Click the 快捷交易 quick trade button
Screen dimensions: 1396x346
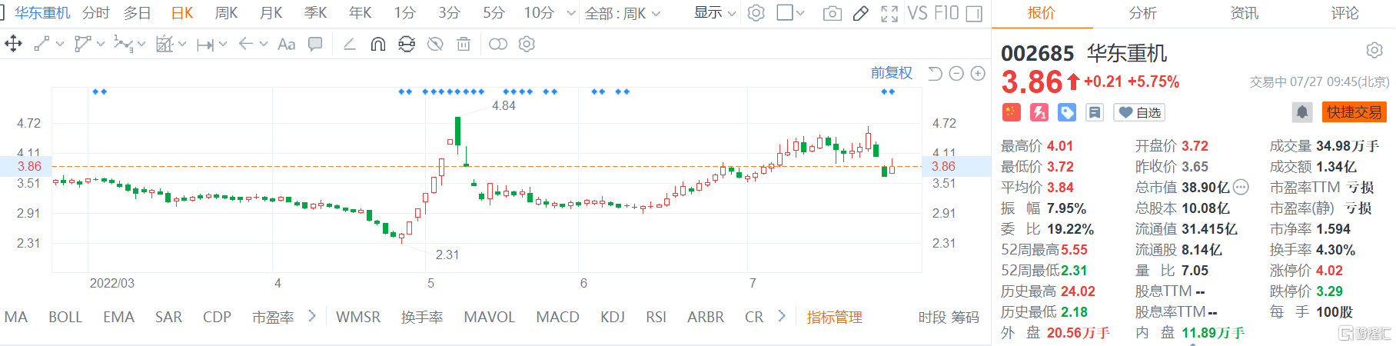pos(1354,112)
